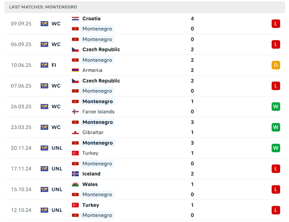Open the loss badge for the Croatia match
289x222 pixels.
[276, 24]
